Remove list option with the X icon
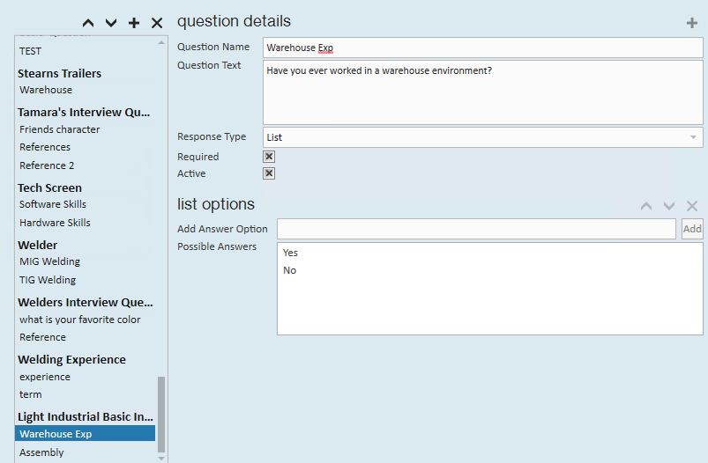The width and height of the screenshot is (708, 463). (692, 206)
